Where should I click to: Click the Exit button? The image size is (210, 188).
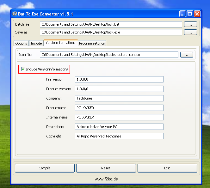click(167, 168)
